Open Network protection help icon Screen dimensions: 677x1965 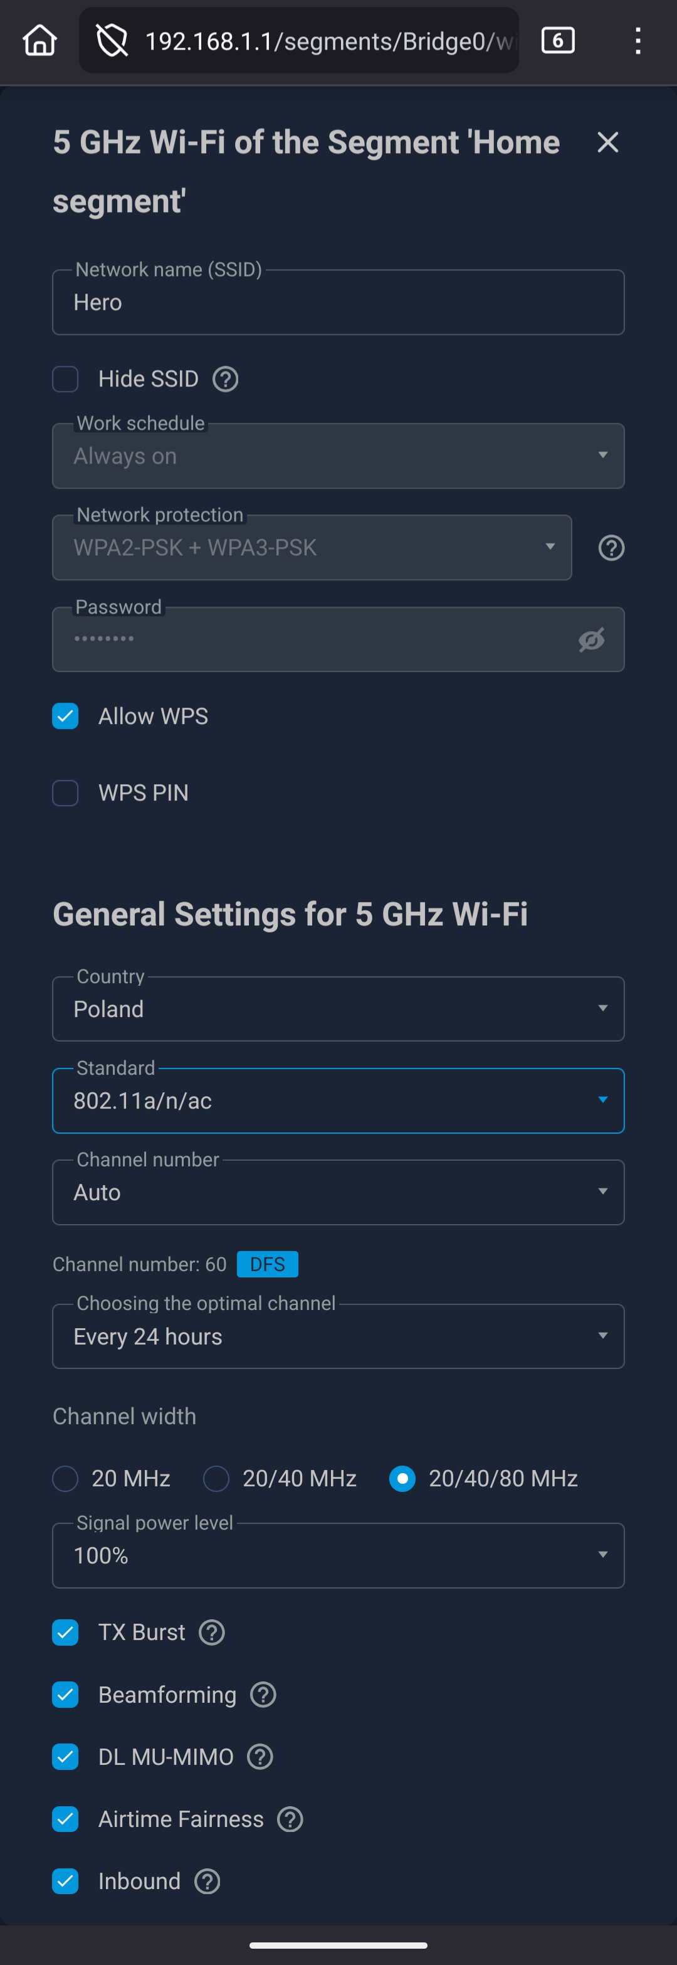tap(611, 548)
